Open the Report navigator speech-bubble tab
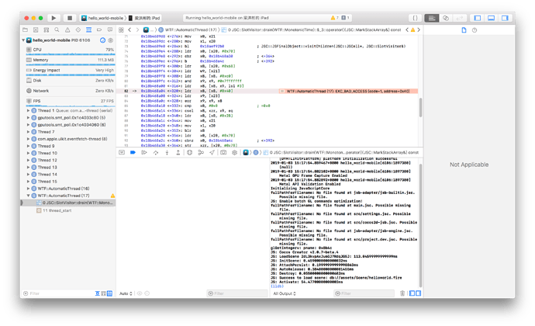Image resolution: width=535 pixels, height=326 pixels. 110,29
